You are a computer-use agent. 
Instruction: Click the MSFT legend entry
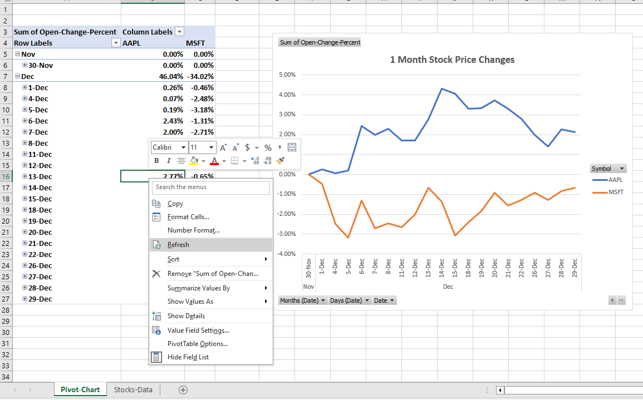[608, 192]
